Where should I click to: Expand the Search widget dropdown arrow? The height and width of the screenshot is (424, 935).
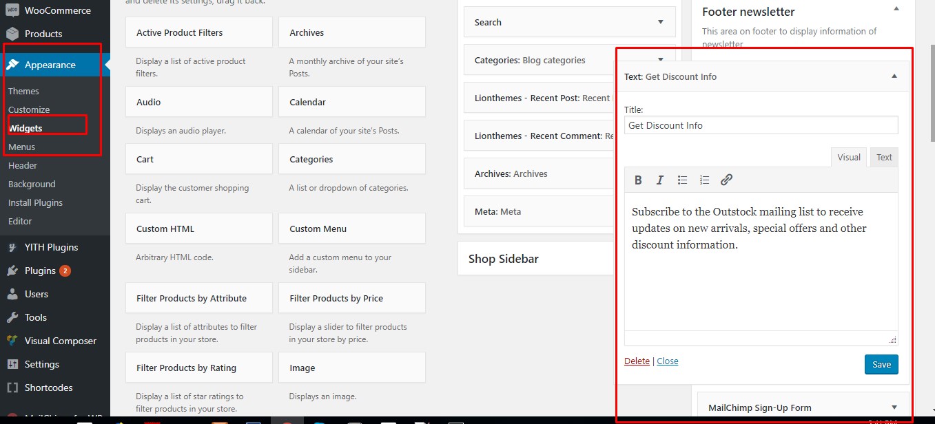click(x=661, y=22)
